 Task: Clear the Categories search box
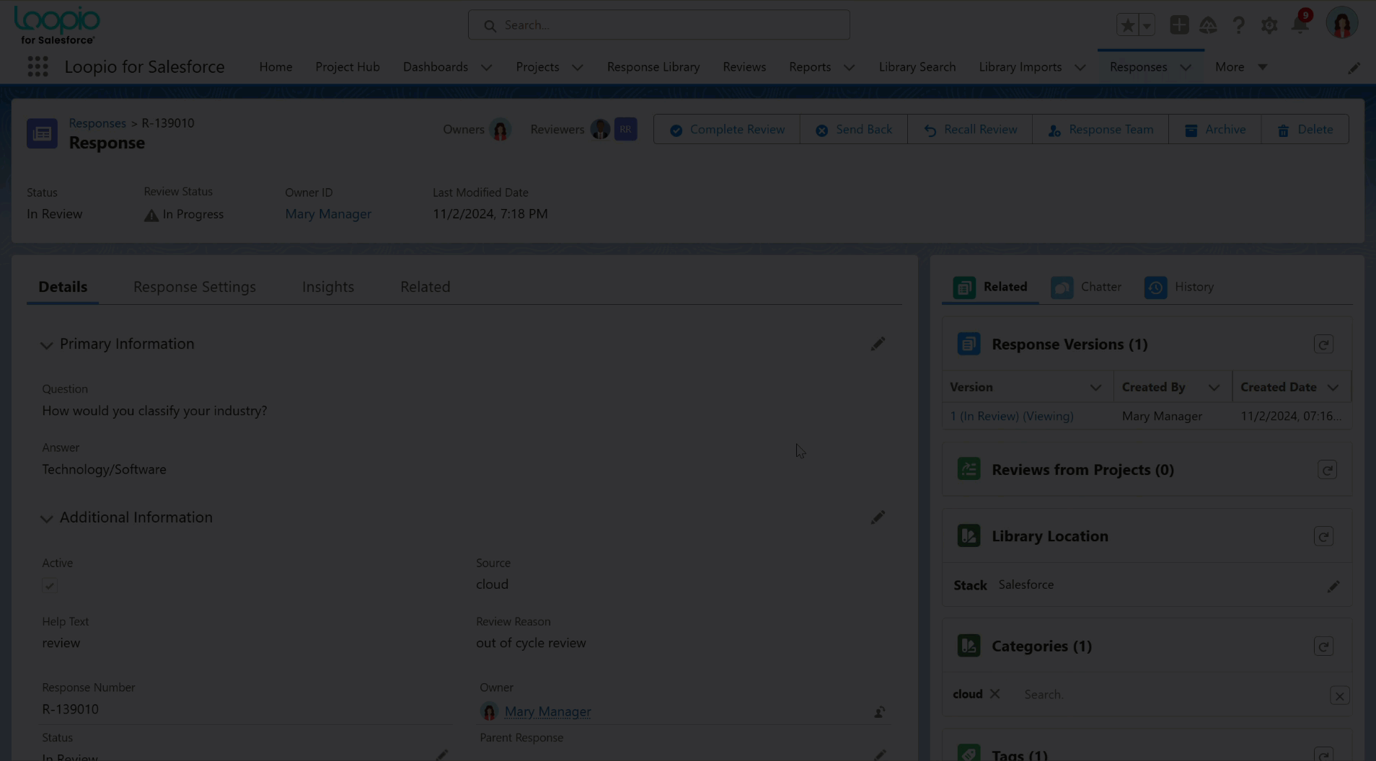pos(1339,695)
